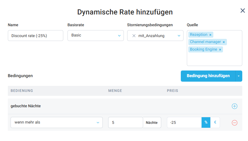Expand the Bedingung hinzufügen arrow menu
This screenshot has width=248, height=141.
click(238, 76)
